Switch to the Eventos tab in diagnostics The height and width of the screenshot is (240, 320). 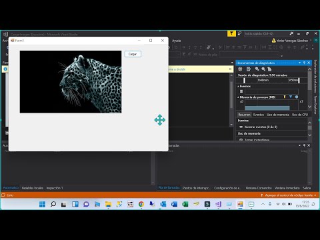tap(259, 115)
